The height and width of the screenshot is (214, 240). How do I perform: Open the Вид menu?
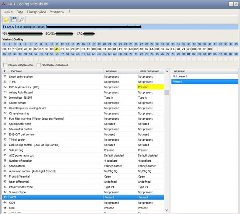coord(20,12)
